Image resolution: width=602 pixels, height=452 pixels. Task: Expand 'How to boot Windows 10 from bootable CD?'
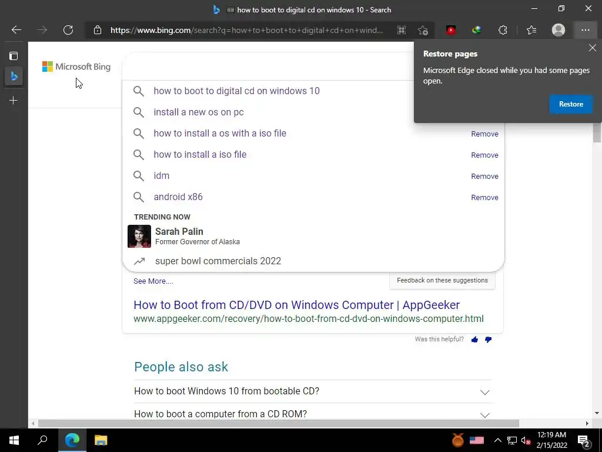(226, 391)
